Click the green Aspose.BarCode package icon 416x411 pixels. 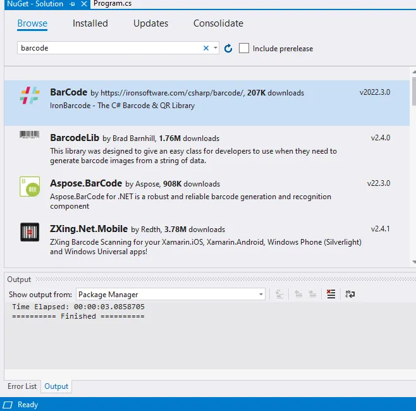(x=30, y=187)
